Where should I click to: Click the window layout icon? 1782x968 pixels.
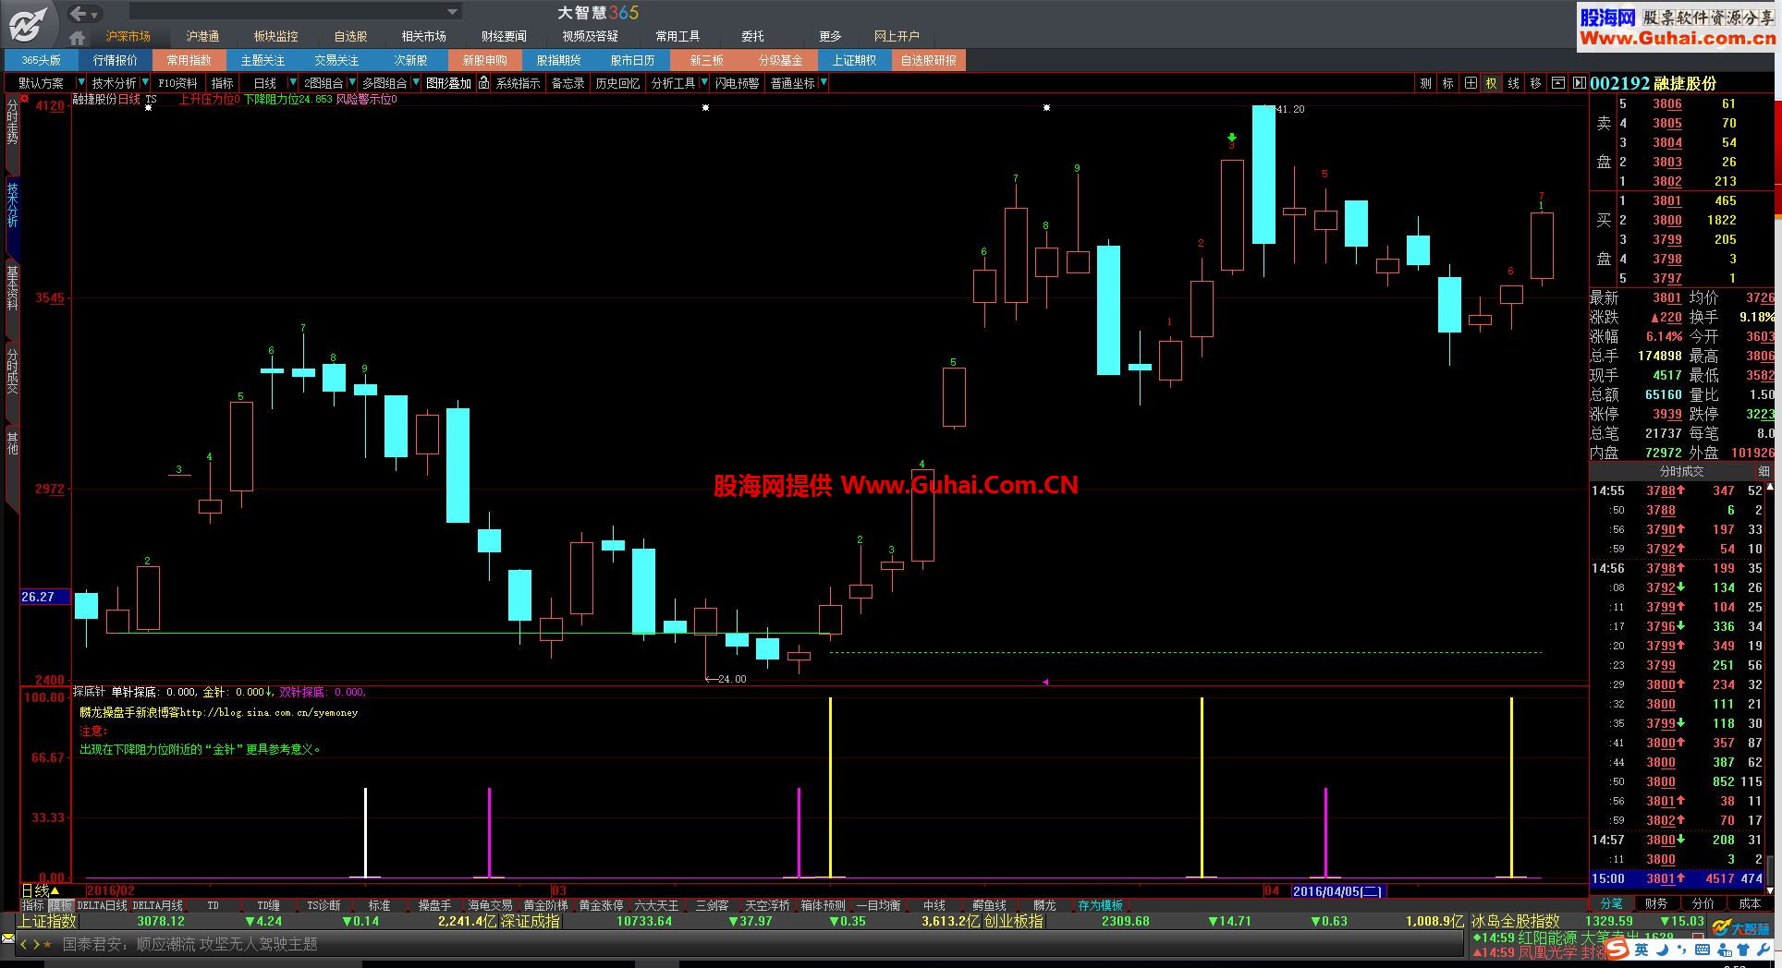click(x=1557, y=83)
